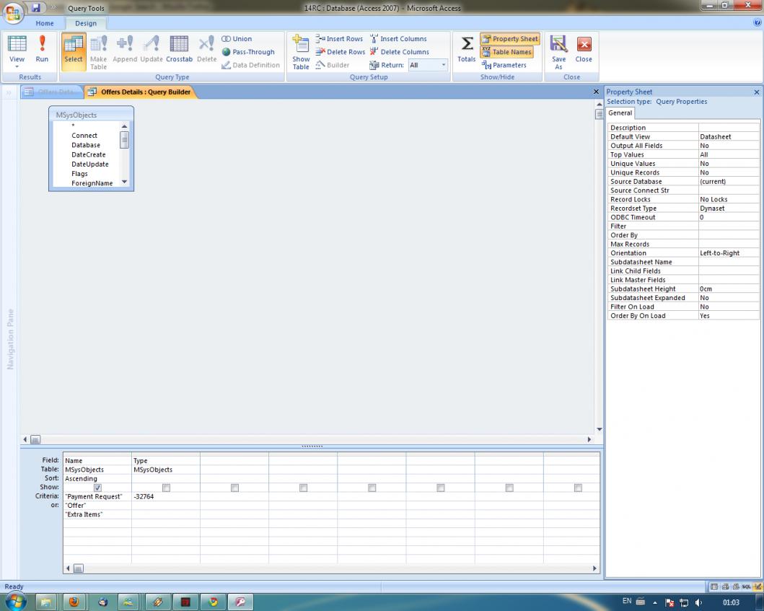Viewport: 764px width, 611px height.
Task: Select ForeignName field in MSysObjects list
Action: [x=92, y=183]
